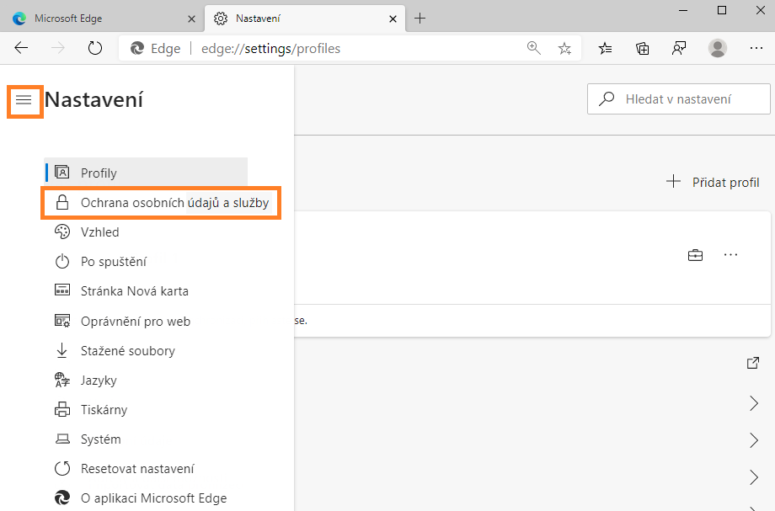Open the hamburger settings menu

pos(24,100)
